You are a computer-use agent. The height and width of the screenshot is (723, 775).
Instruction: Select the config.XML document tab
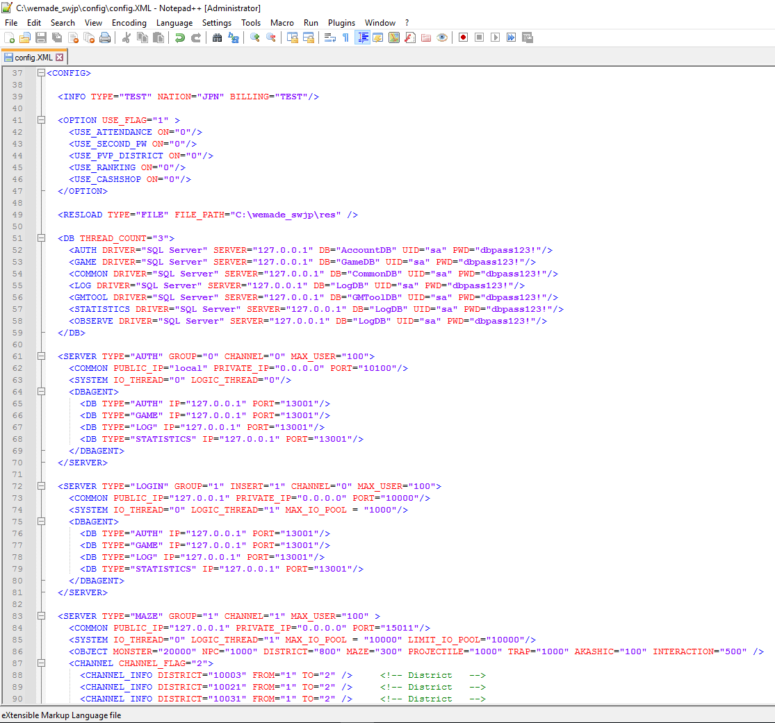coord(33,57)
